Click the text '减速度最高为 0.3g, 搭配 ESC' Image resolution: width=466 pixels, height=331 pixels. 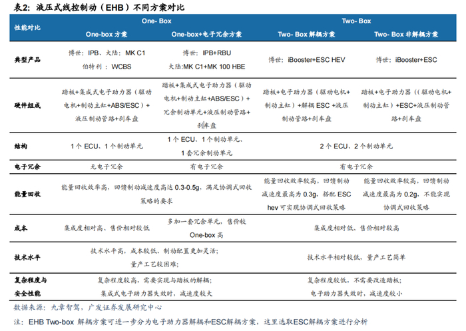(306, 194)
